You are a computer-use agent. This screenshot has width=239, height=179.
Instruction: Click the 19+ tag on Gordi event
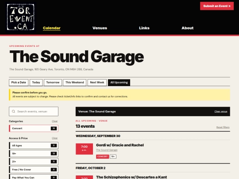[113, 156]
